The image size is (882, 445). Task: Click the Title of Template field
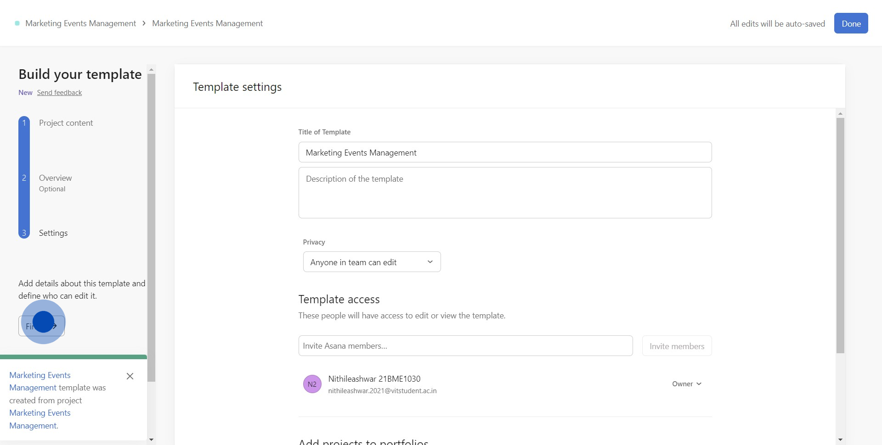[x=505, y=152]
